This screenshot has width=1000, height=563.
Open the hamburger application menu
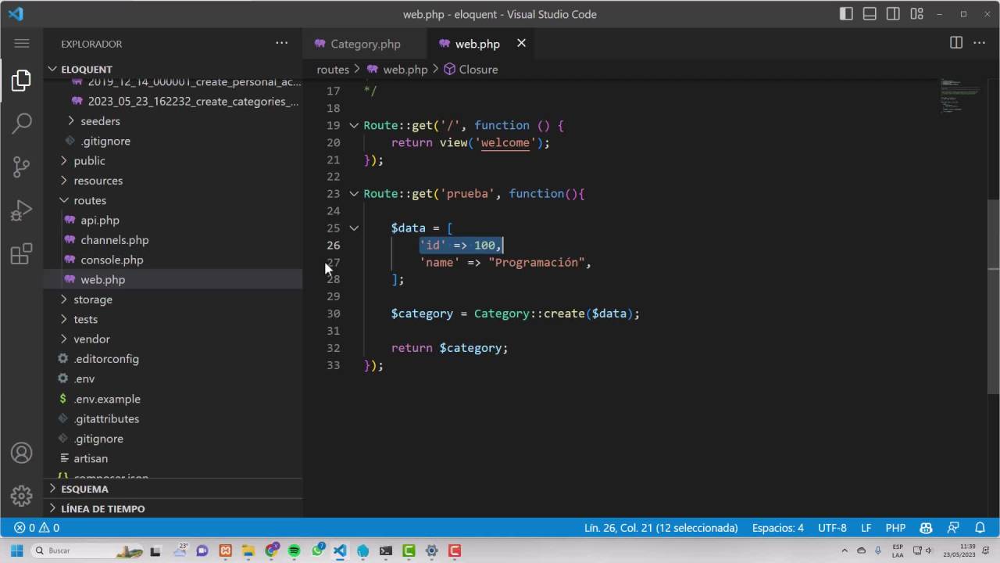pyautogui.click(x=22, y=44)
